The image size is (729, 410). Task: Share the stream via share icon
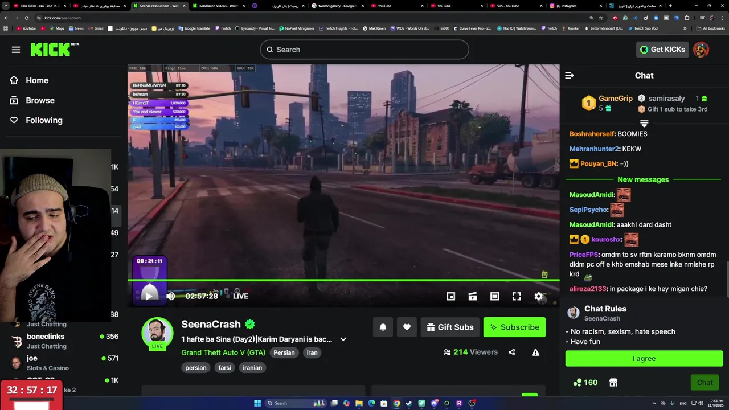tap(511, 352)
